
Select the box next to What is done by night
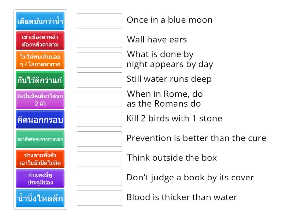(x=100, y=59)
